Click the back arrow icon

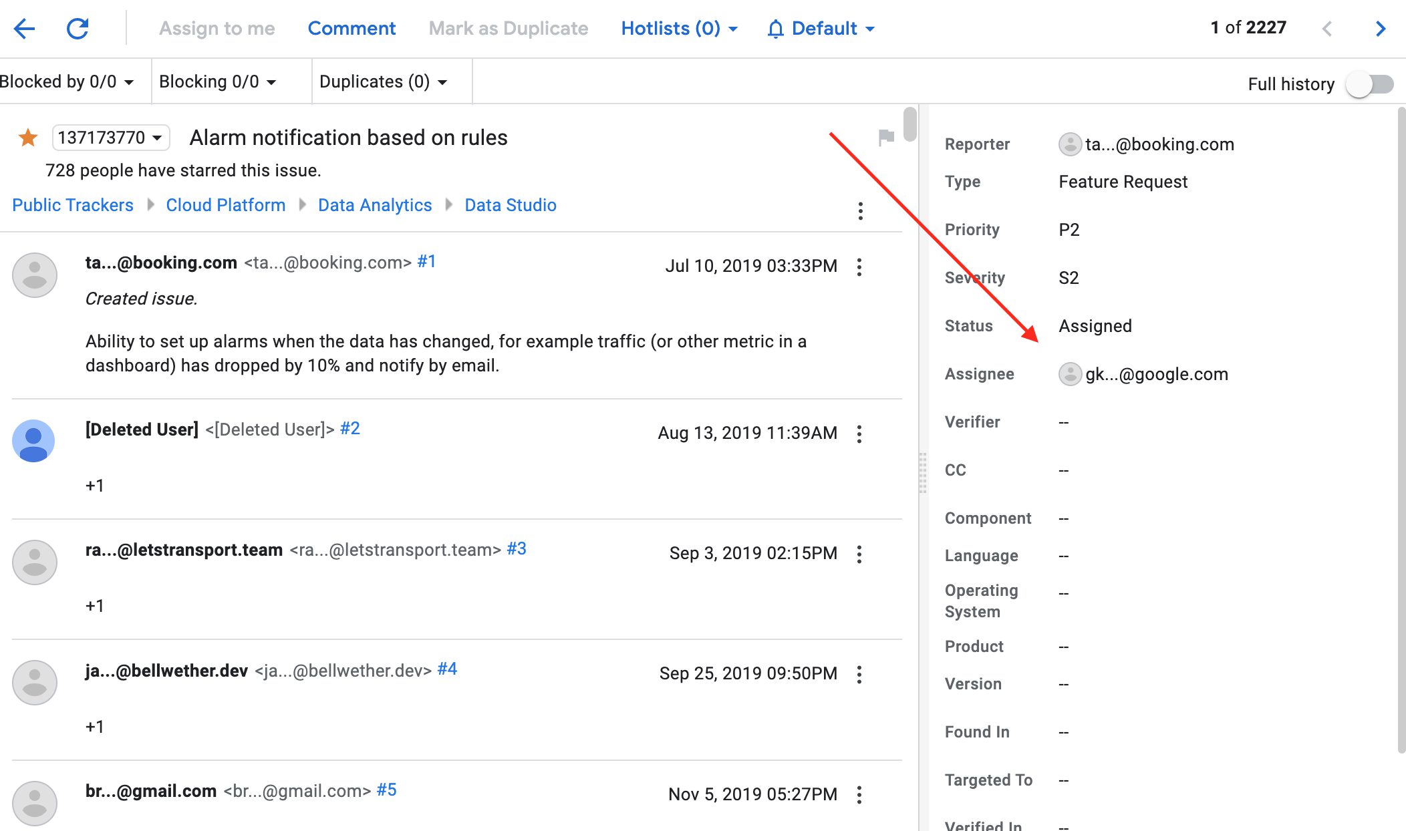(x=25, y=29)
